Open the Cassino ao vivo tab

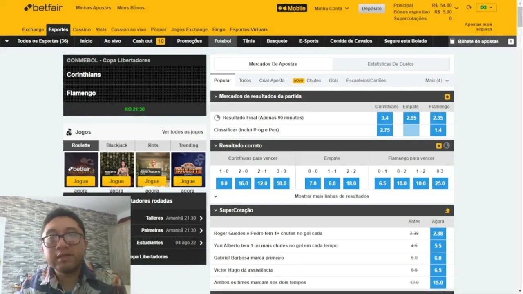pos(128,29)
